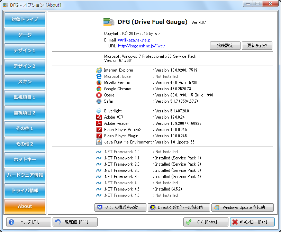Click the Silverlight icon
281x232 pixels.
[x=99, y=111]
